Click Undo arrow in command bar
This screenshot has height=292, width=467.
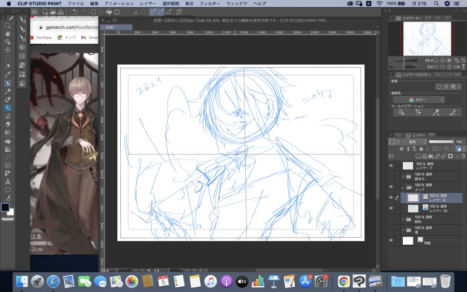coord(75,12)
